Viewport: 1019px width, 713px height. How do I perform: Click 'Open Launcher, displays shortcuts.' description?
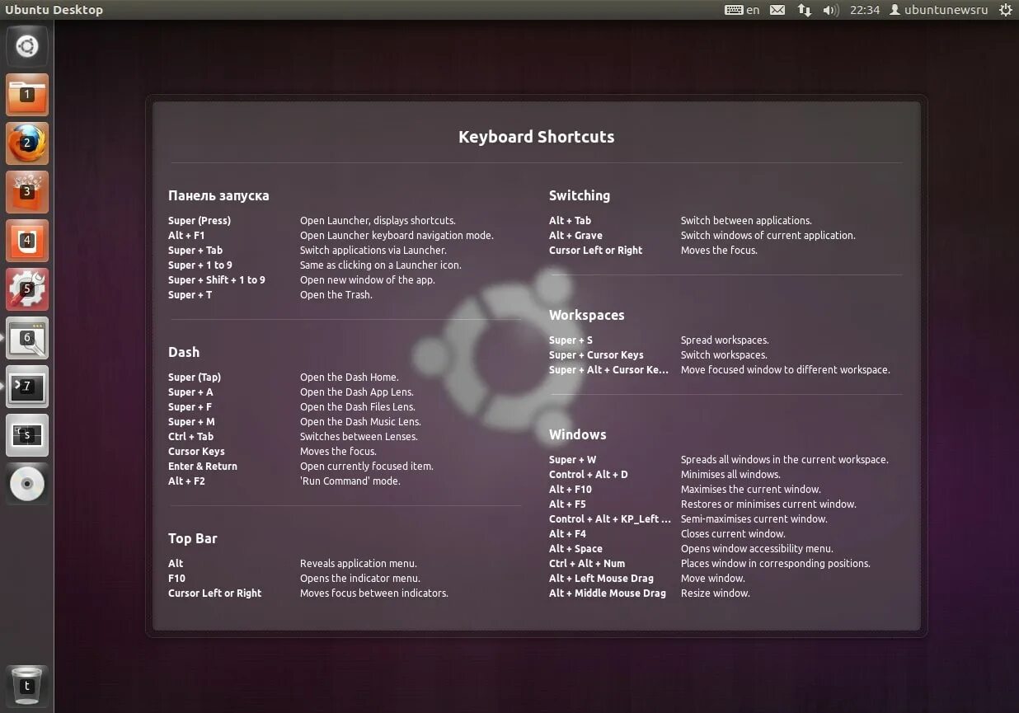(378, 221)
